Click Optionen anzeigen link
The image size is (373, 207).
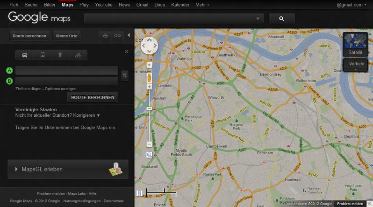pyautogui.click(x=61, y=89)
